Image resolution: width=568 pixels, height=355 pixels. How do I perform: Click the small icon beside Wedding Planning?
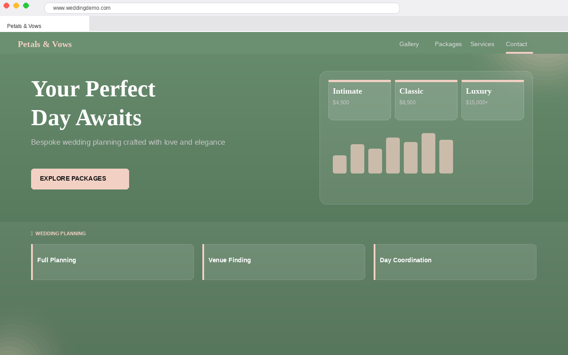pos(32,233)
